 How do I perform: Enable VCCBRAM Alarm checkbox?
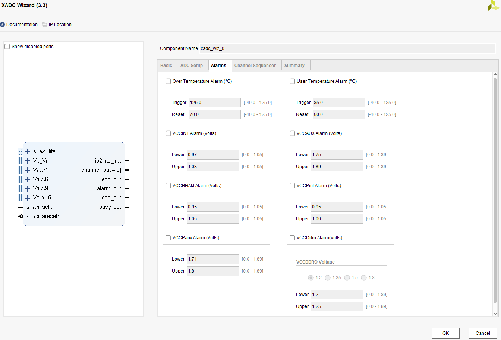168,186
